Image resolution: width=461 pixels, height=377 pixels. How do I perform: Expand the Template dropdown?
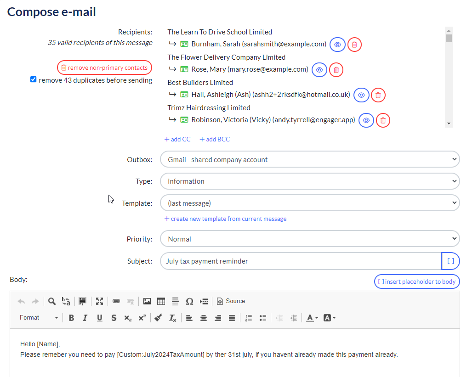tap(309, 203)
